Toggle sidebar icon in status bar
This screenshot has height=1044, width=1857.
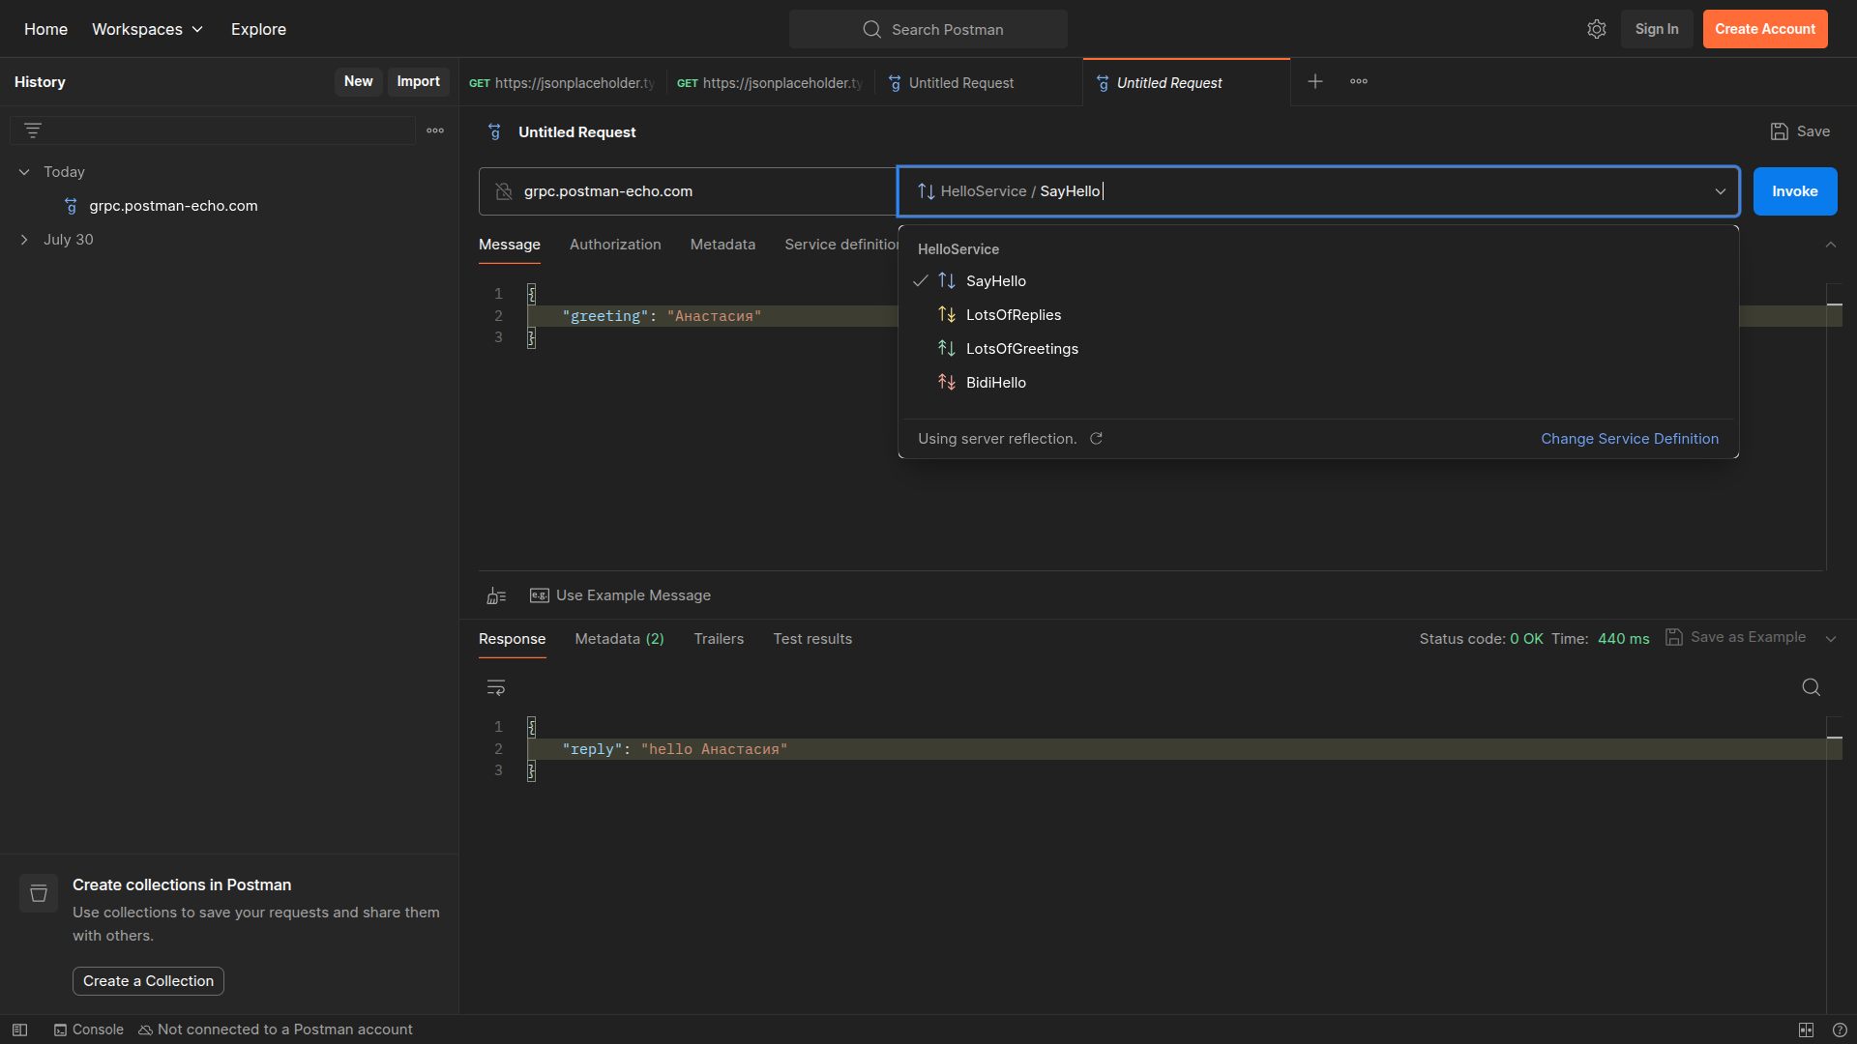(19, 1029)
